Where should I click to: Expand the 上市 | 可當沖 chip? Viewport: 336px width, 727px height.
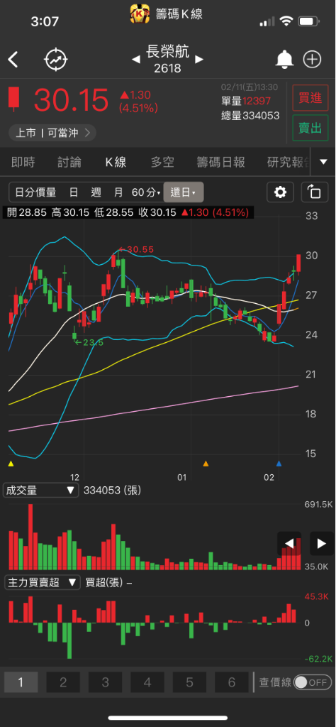click(52, 133)
